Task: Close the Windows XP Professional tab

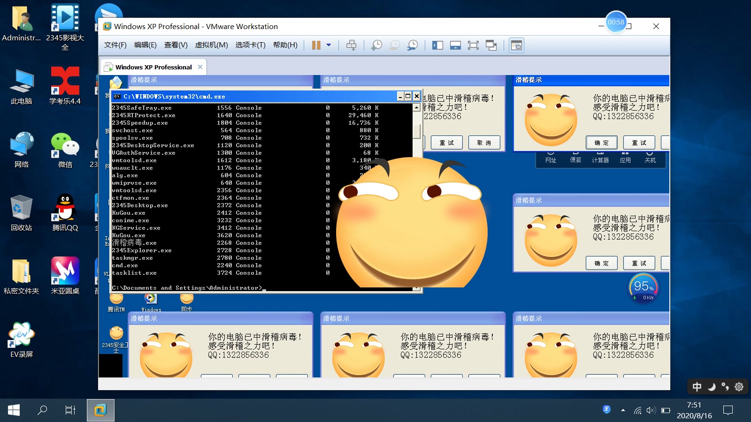Action: click(x=200, y=67)
